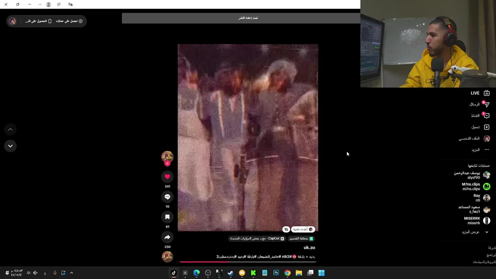Open followed account M7ns.clips
The width and height of the screenshot is (496, 279).
pyautogui.click(x=476, y=186)
